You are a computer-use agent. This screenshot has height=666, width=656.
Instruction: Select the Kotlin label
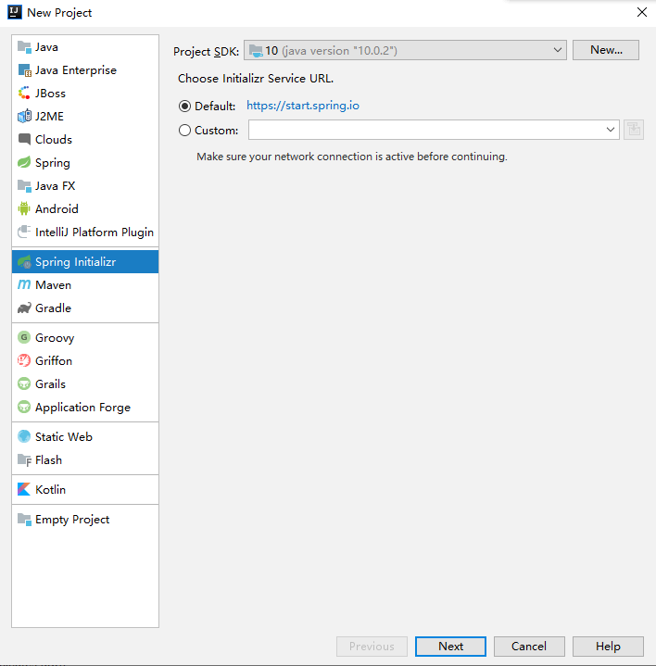coord(51,490)
